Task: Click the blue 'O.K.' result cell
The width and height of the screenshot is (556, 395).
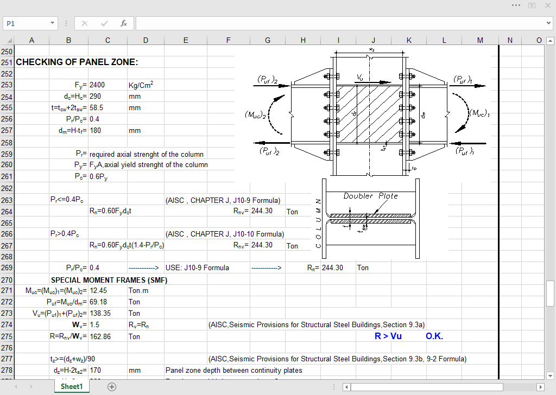Action: point(434,336)
